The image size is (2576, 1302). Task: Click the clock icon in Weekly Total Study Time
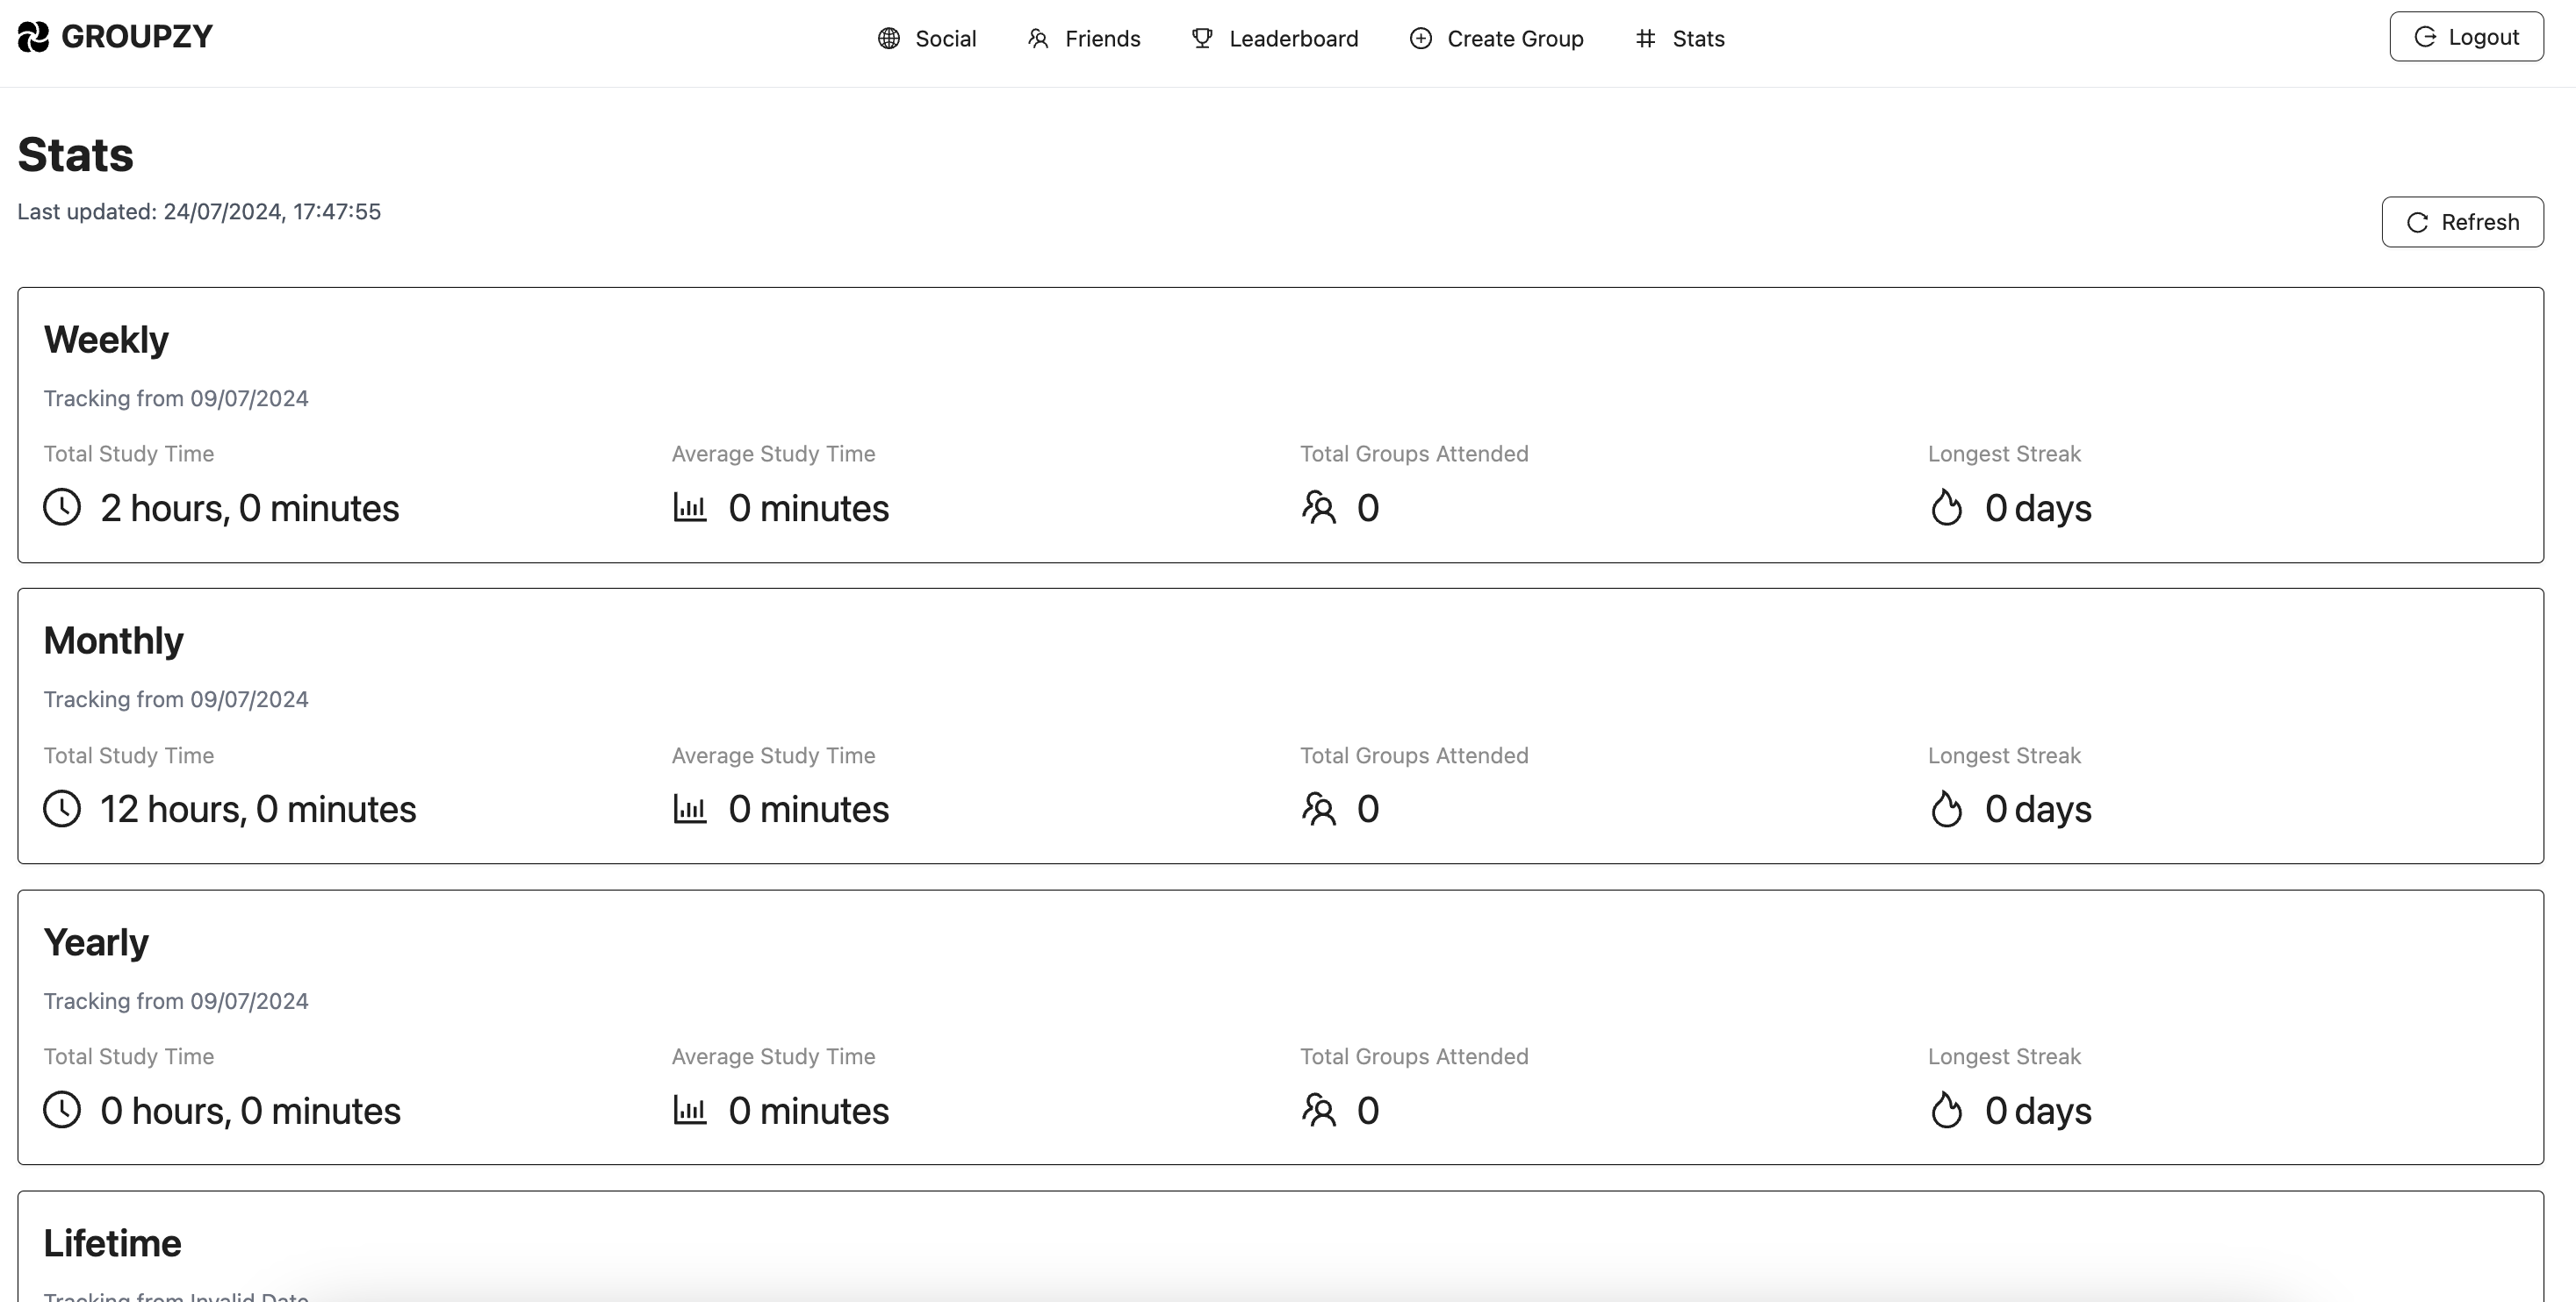(x=62, y=506)
